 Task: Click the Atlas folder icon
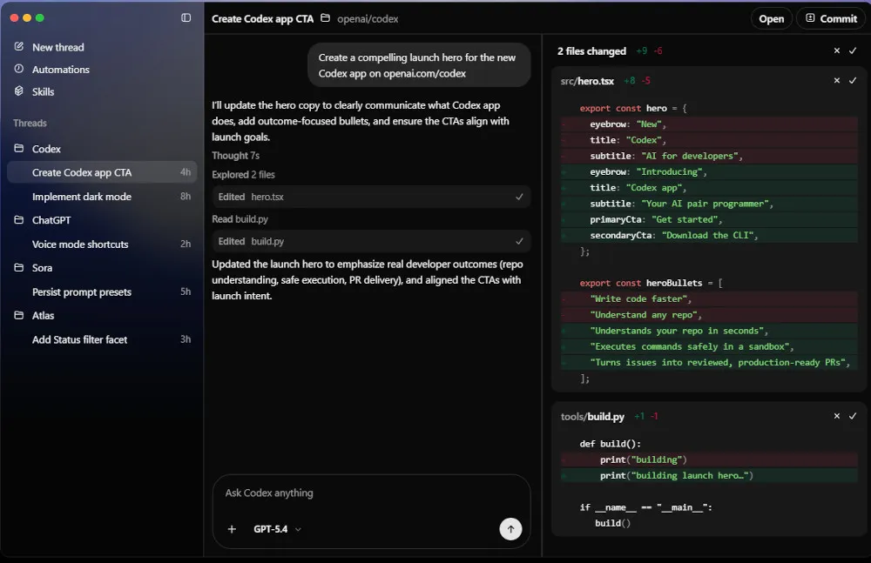pos(19,315)
